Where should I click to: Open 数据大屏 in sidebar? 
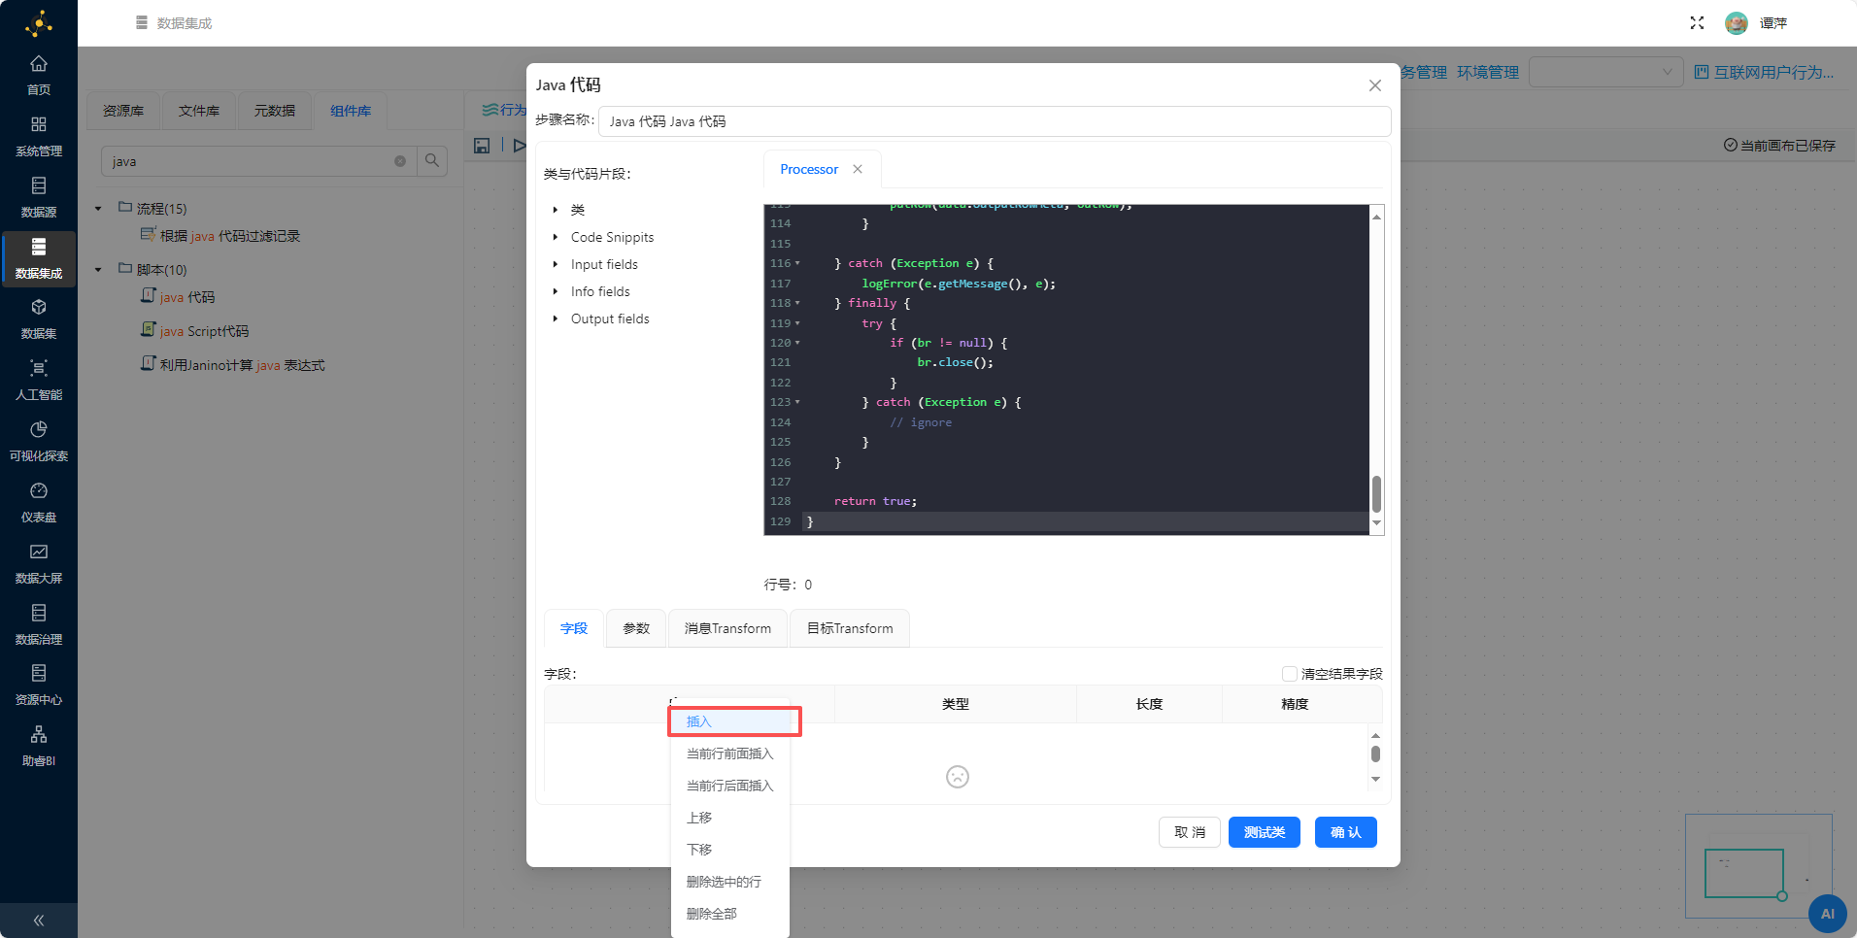(x=39, y=564)
